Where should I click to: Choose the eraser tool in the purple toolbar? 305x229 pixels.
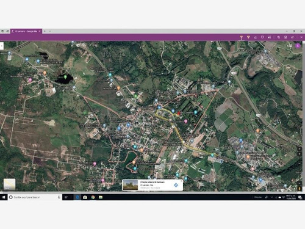click(256, 37)
